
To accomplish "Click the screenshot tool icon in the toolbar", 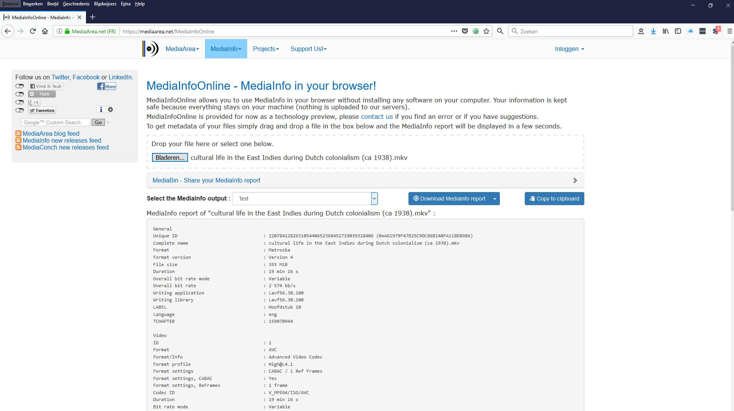I will click(703, 31).
